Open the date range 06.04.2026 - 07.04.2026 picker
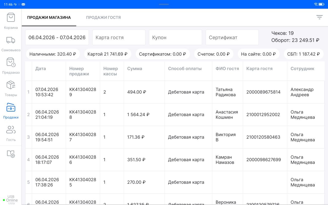 (57, 37)
